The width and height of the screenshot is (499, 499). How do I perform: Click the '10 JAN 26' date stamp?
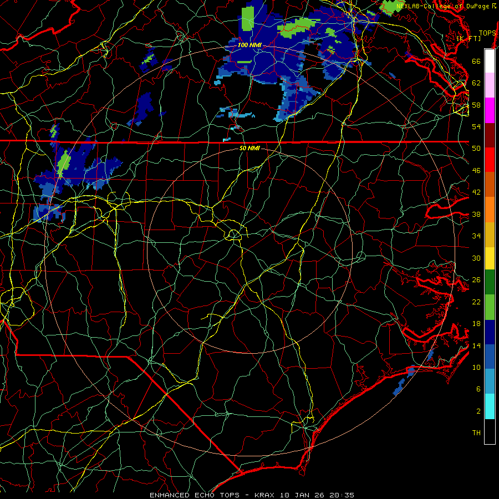[303, 495]
